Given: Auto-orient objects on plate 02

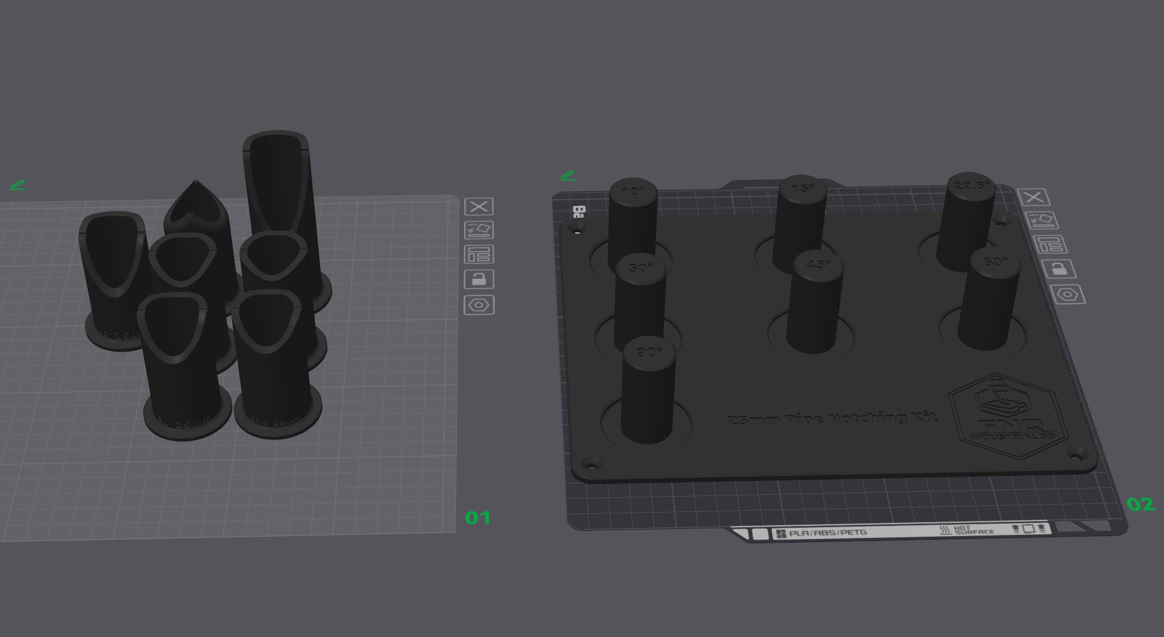Looking at the screenshot, I should 1042,220.
